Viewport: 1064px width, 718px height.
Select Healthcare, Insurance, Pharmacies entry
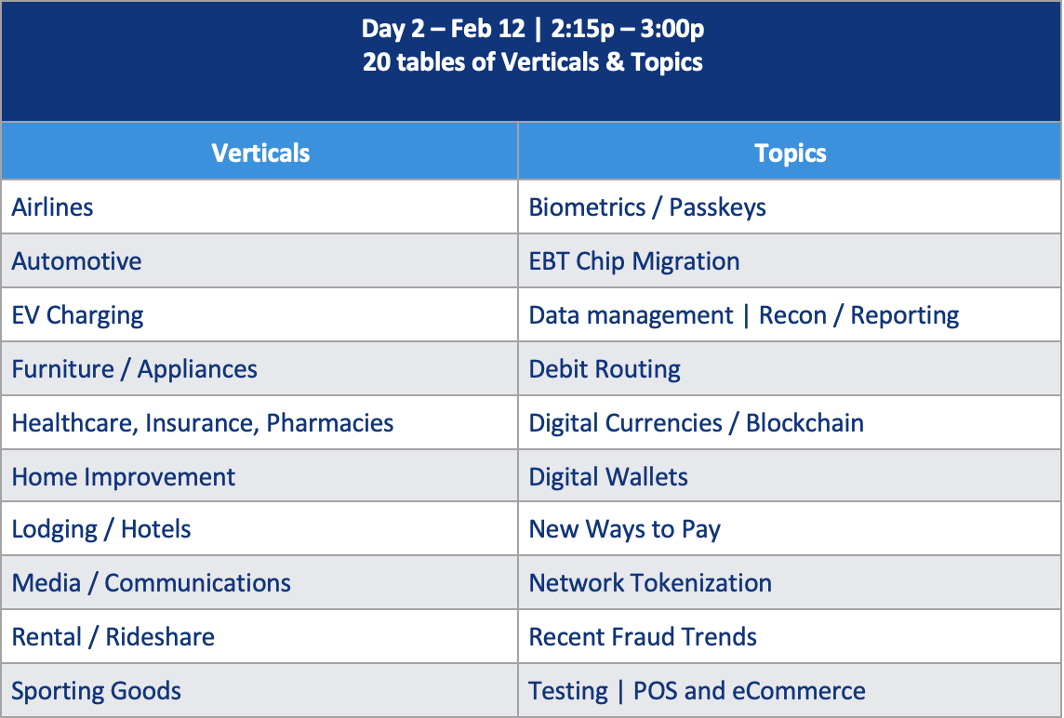click(x=259, y=422)
